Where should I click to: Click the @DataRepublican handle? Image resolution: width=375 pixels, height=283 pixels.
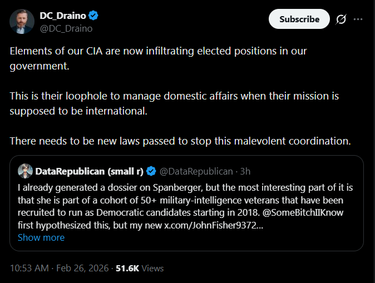pyautogui.click(x=196, y=170)
